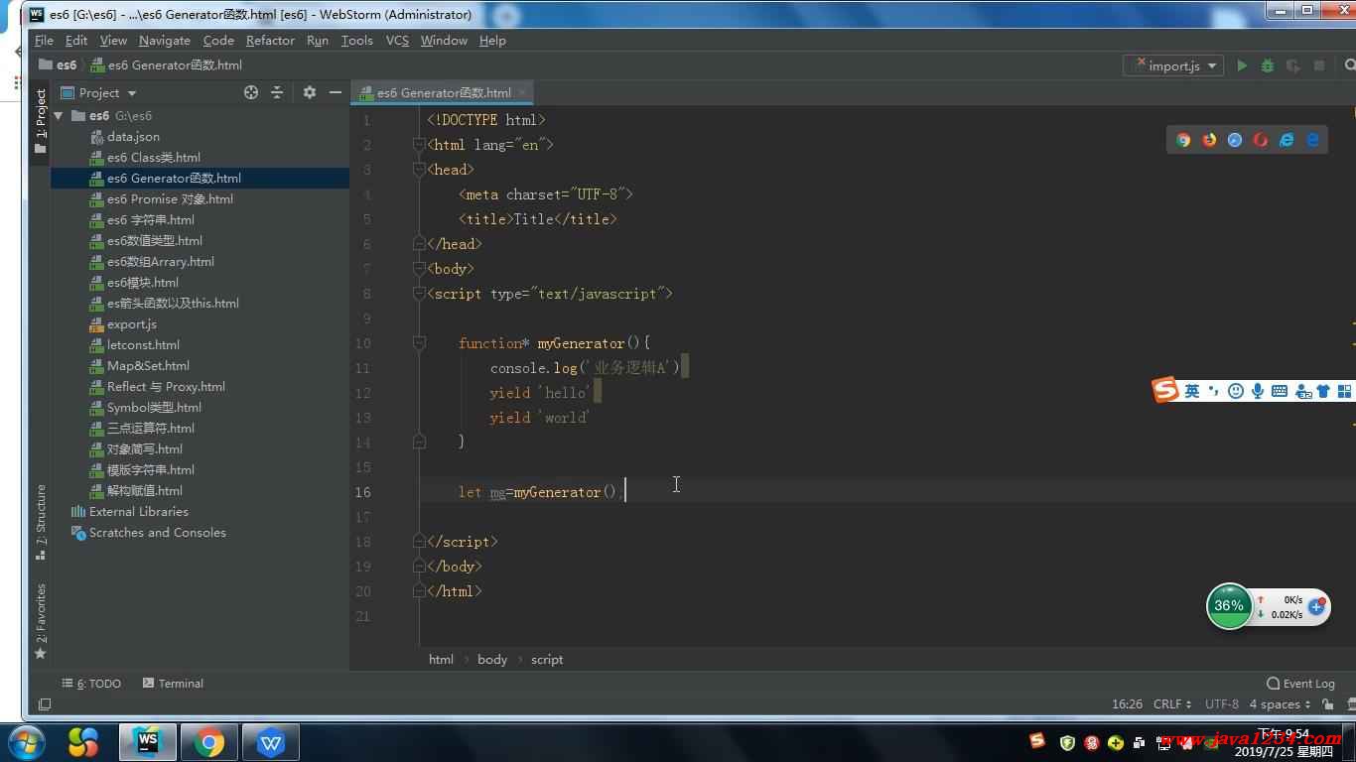Image resolution: width=1356 pixels, height=762 pixels.
Task: Click Sogou voice input microphone
Action: click(1257, 391)
